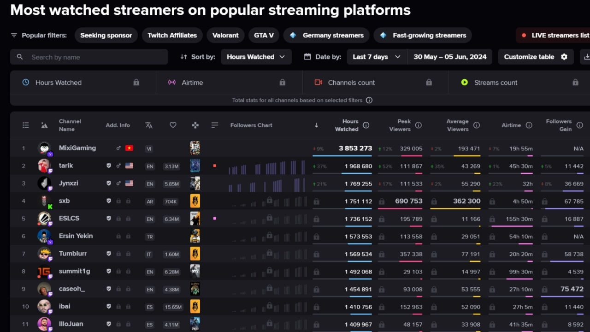Viewport: 590px width, 332px height.
Task: Click the download icon beside Customize table
Action: (587, 57)
